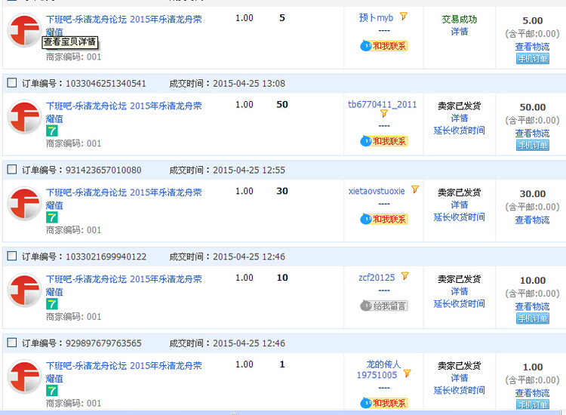Tick the checkbox for order 1033021699940122

coord(12,257)
